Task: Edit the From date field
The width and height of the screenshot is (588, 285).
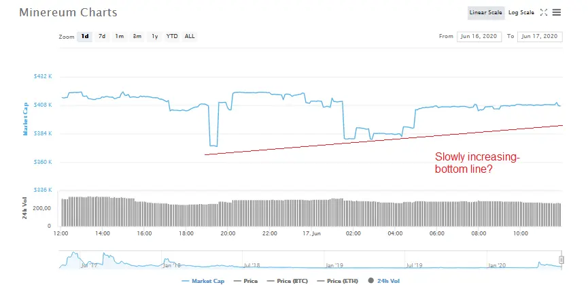Action: pyautogui.click(x=479, y=36)
